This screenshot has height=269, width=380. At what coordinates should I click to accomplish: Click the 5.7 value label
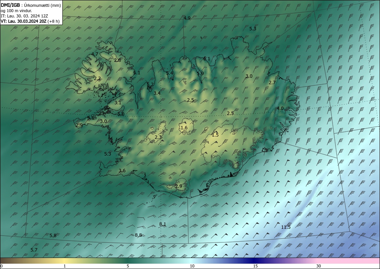(x=34, y=250)
